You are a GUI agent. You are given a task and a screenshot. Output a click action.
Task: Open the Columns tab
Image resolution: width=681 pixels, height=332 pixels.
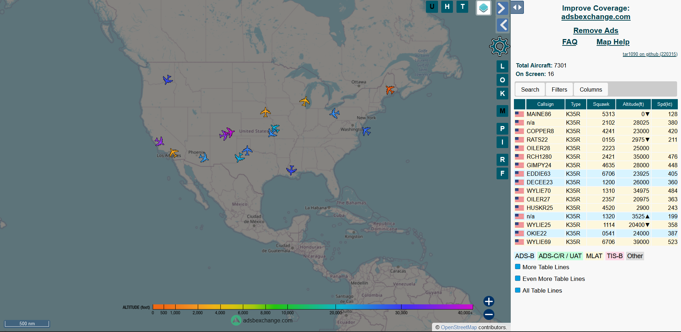[x=591, y=89]
